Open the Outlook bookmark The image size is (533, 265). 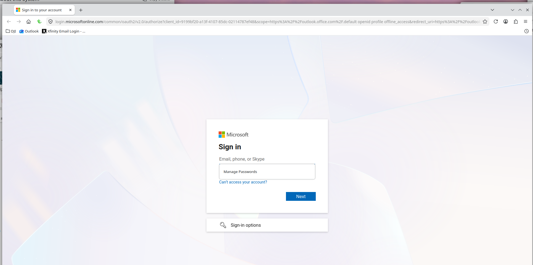point(29,31)
